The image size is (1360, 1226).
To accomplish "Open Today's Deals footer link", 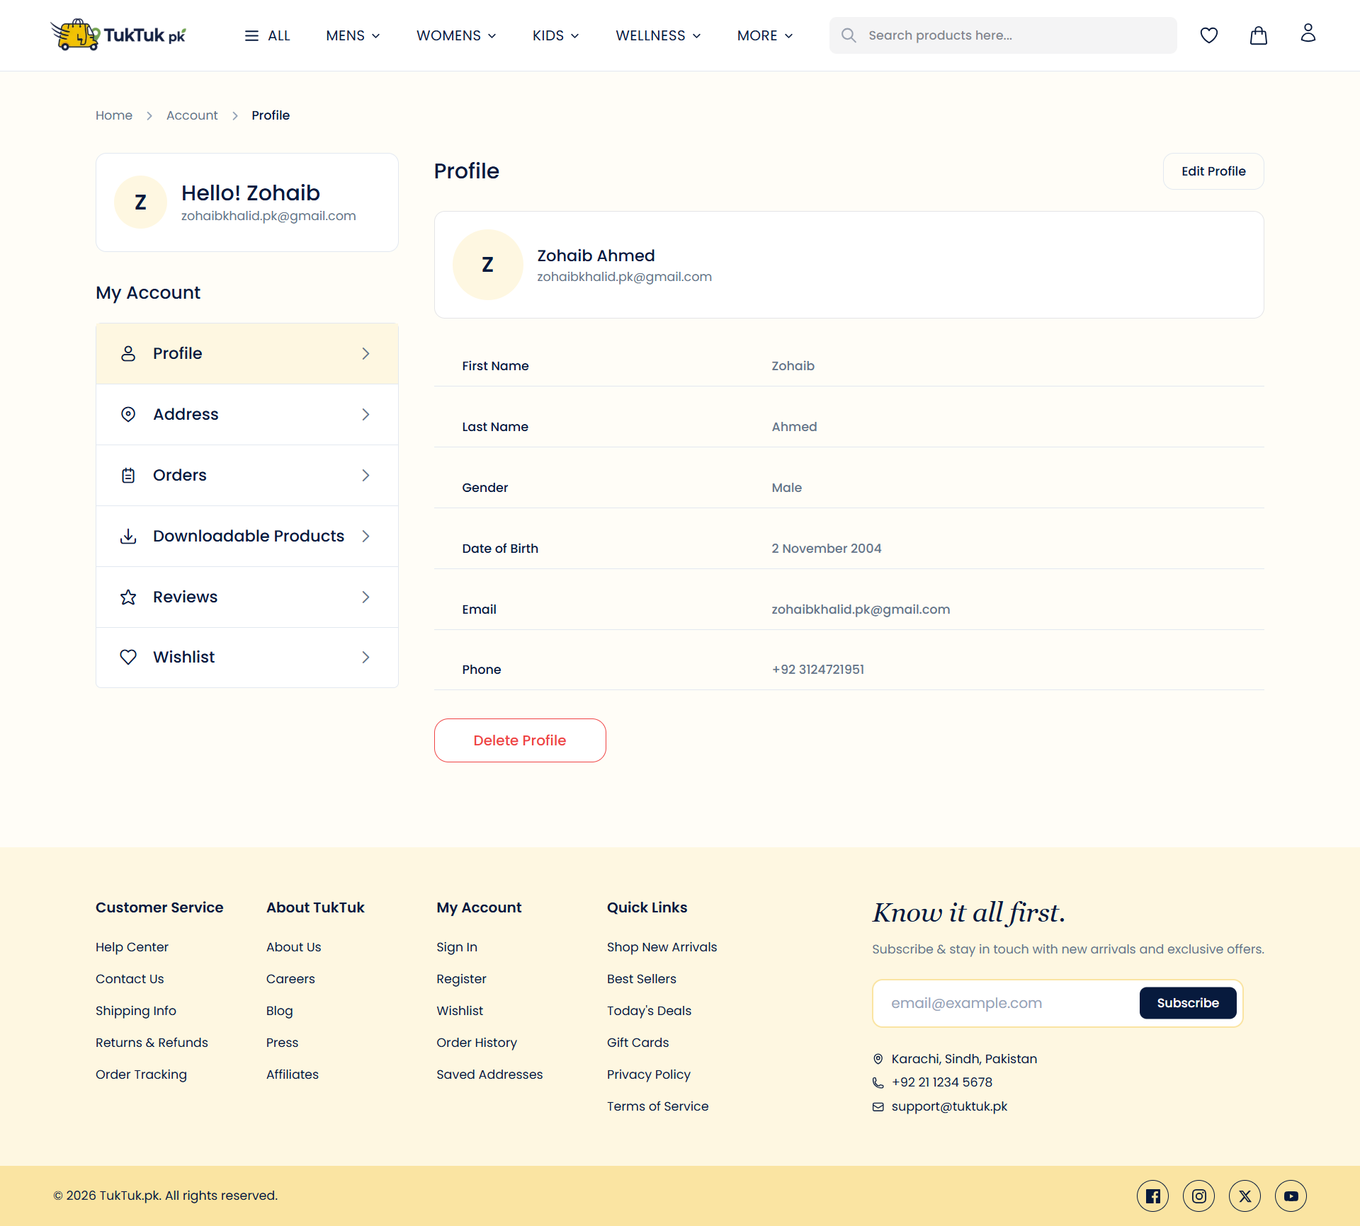I will tap(649, 1011).
